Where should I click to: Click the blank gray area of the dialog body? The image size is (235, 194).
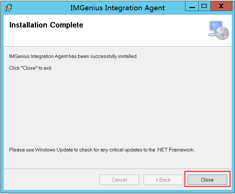(x=117, y=106)
